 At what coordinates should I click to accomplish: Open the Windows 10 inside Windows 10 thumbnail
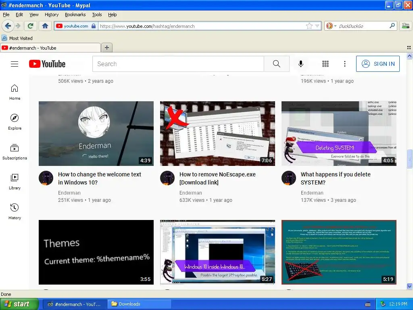[x=217, y=252]
